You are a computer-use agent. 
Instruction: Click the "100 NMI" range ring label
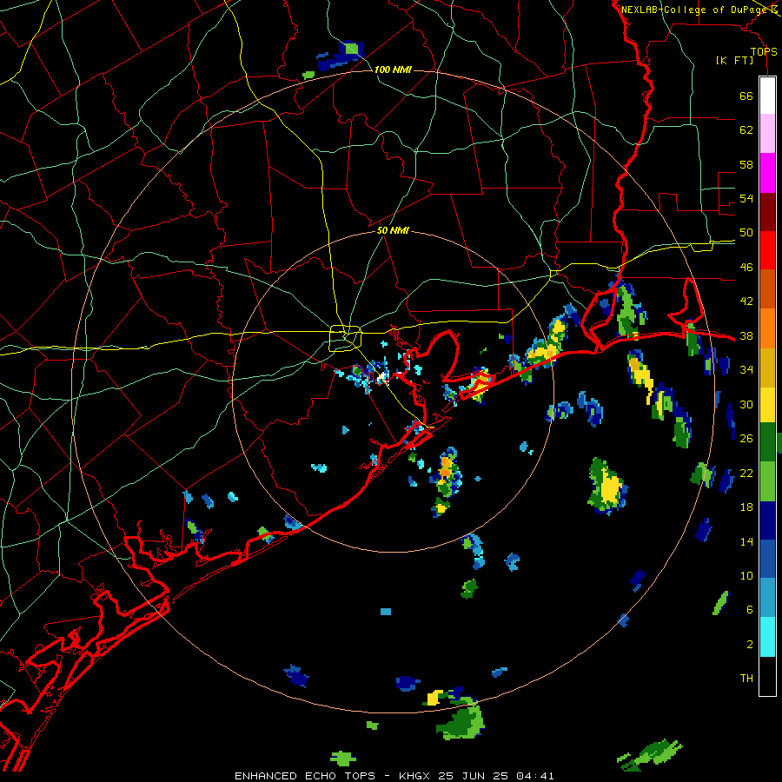pyautogui.click(x=393, y=70)
